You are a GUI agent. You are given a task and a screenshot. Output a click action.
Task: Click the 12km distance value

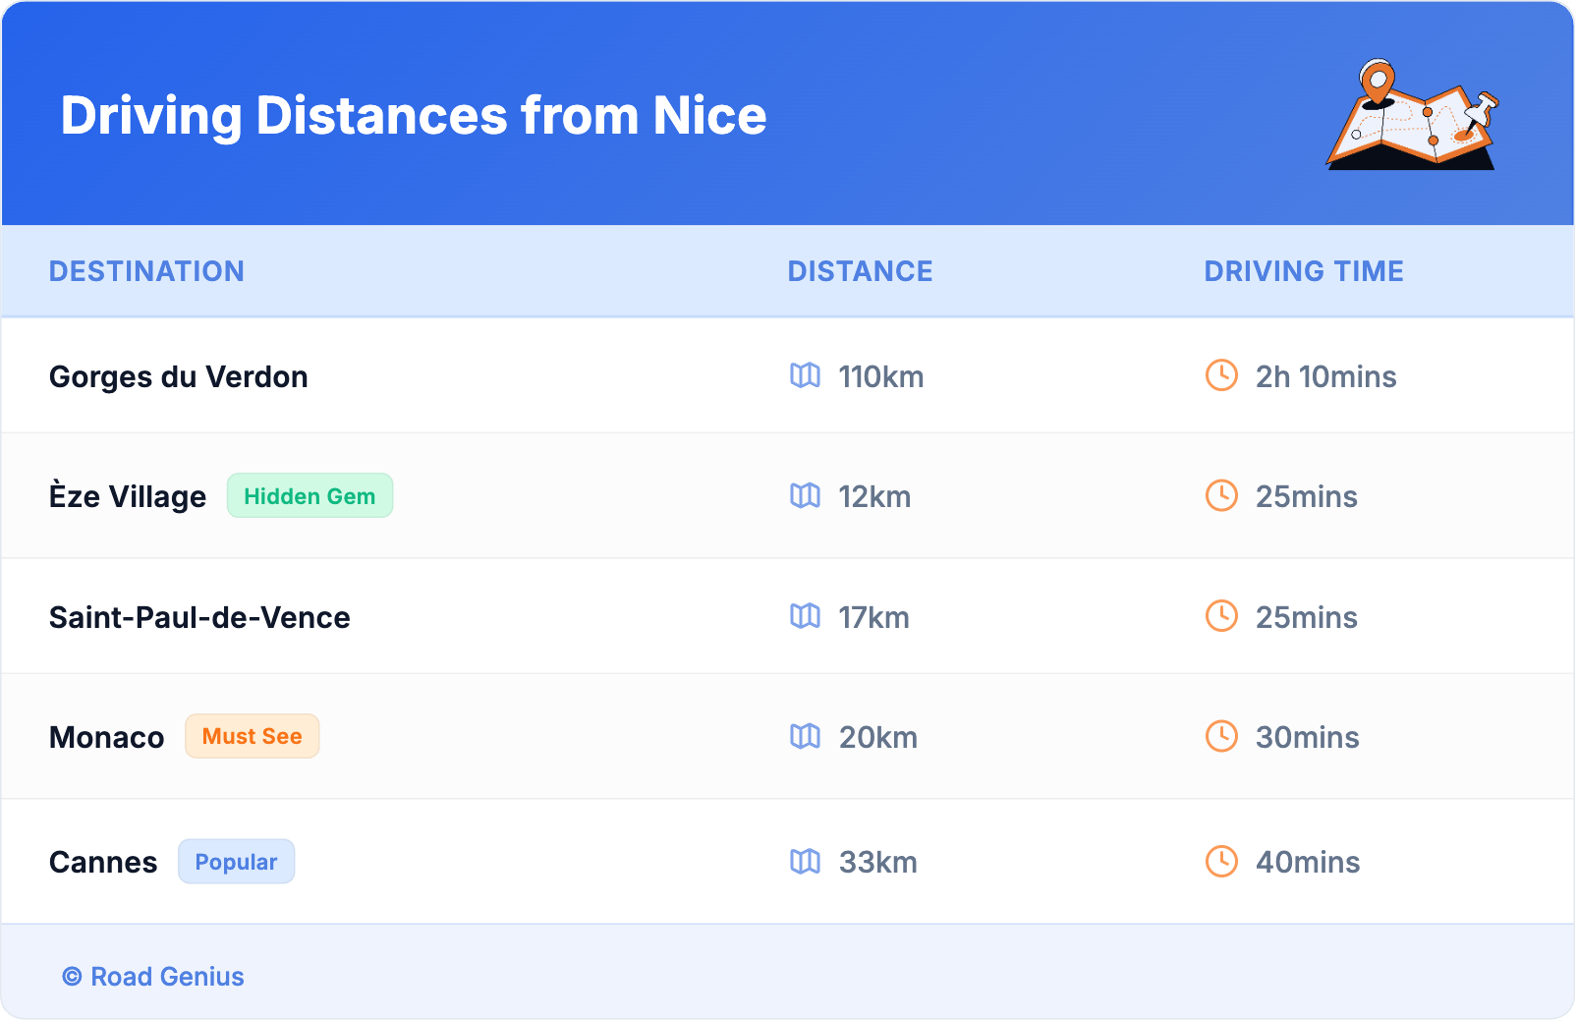[x=874, y=496]
